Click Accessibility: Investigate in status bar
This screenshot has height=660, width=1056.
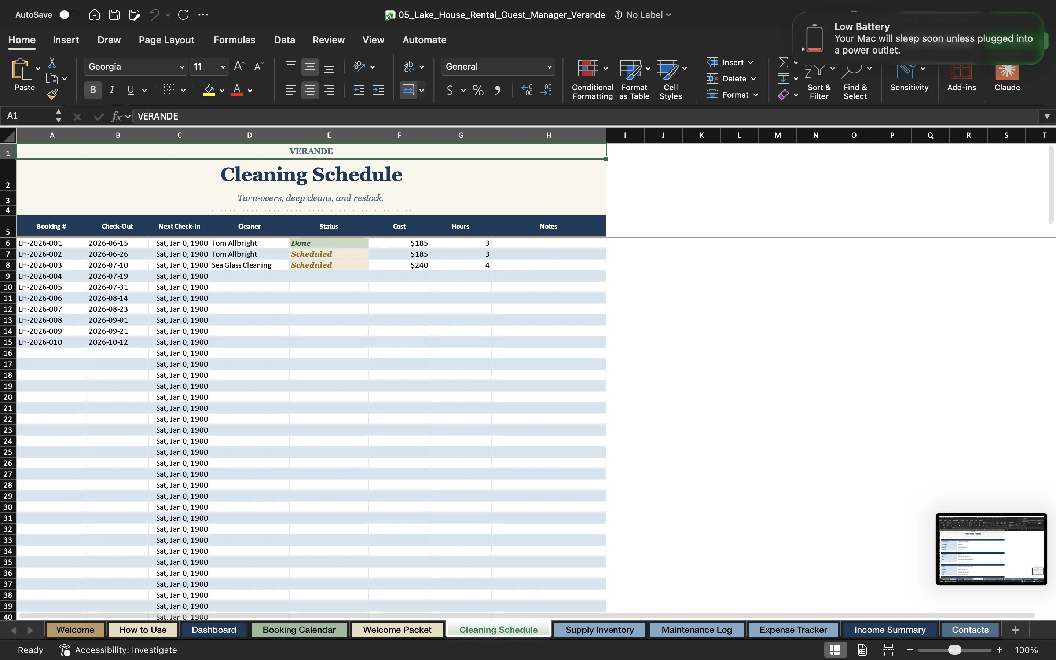coord(118,649)
